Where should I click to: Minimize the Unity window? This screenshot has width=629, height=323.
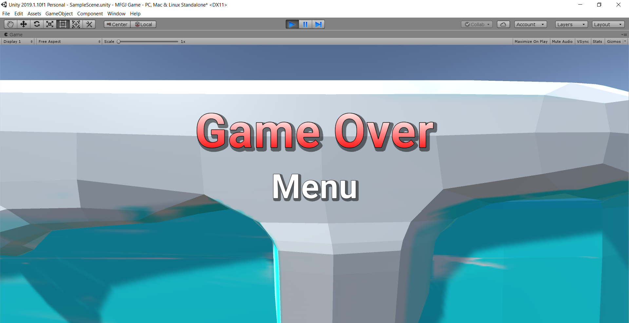click(580, 5)
